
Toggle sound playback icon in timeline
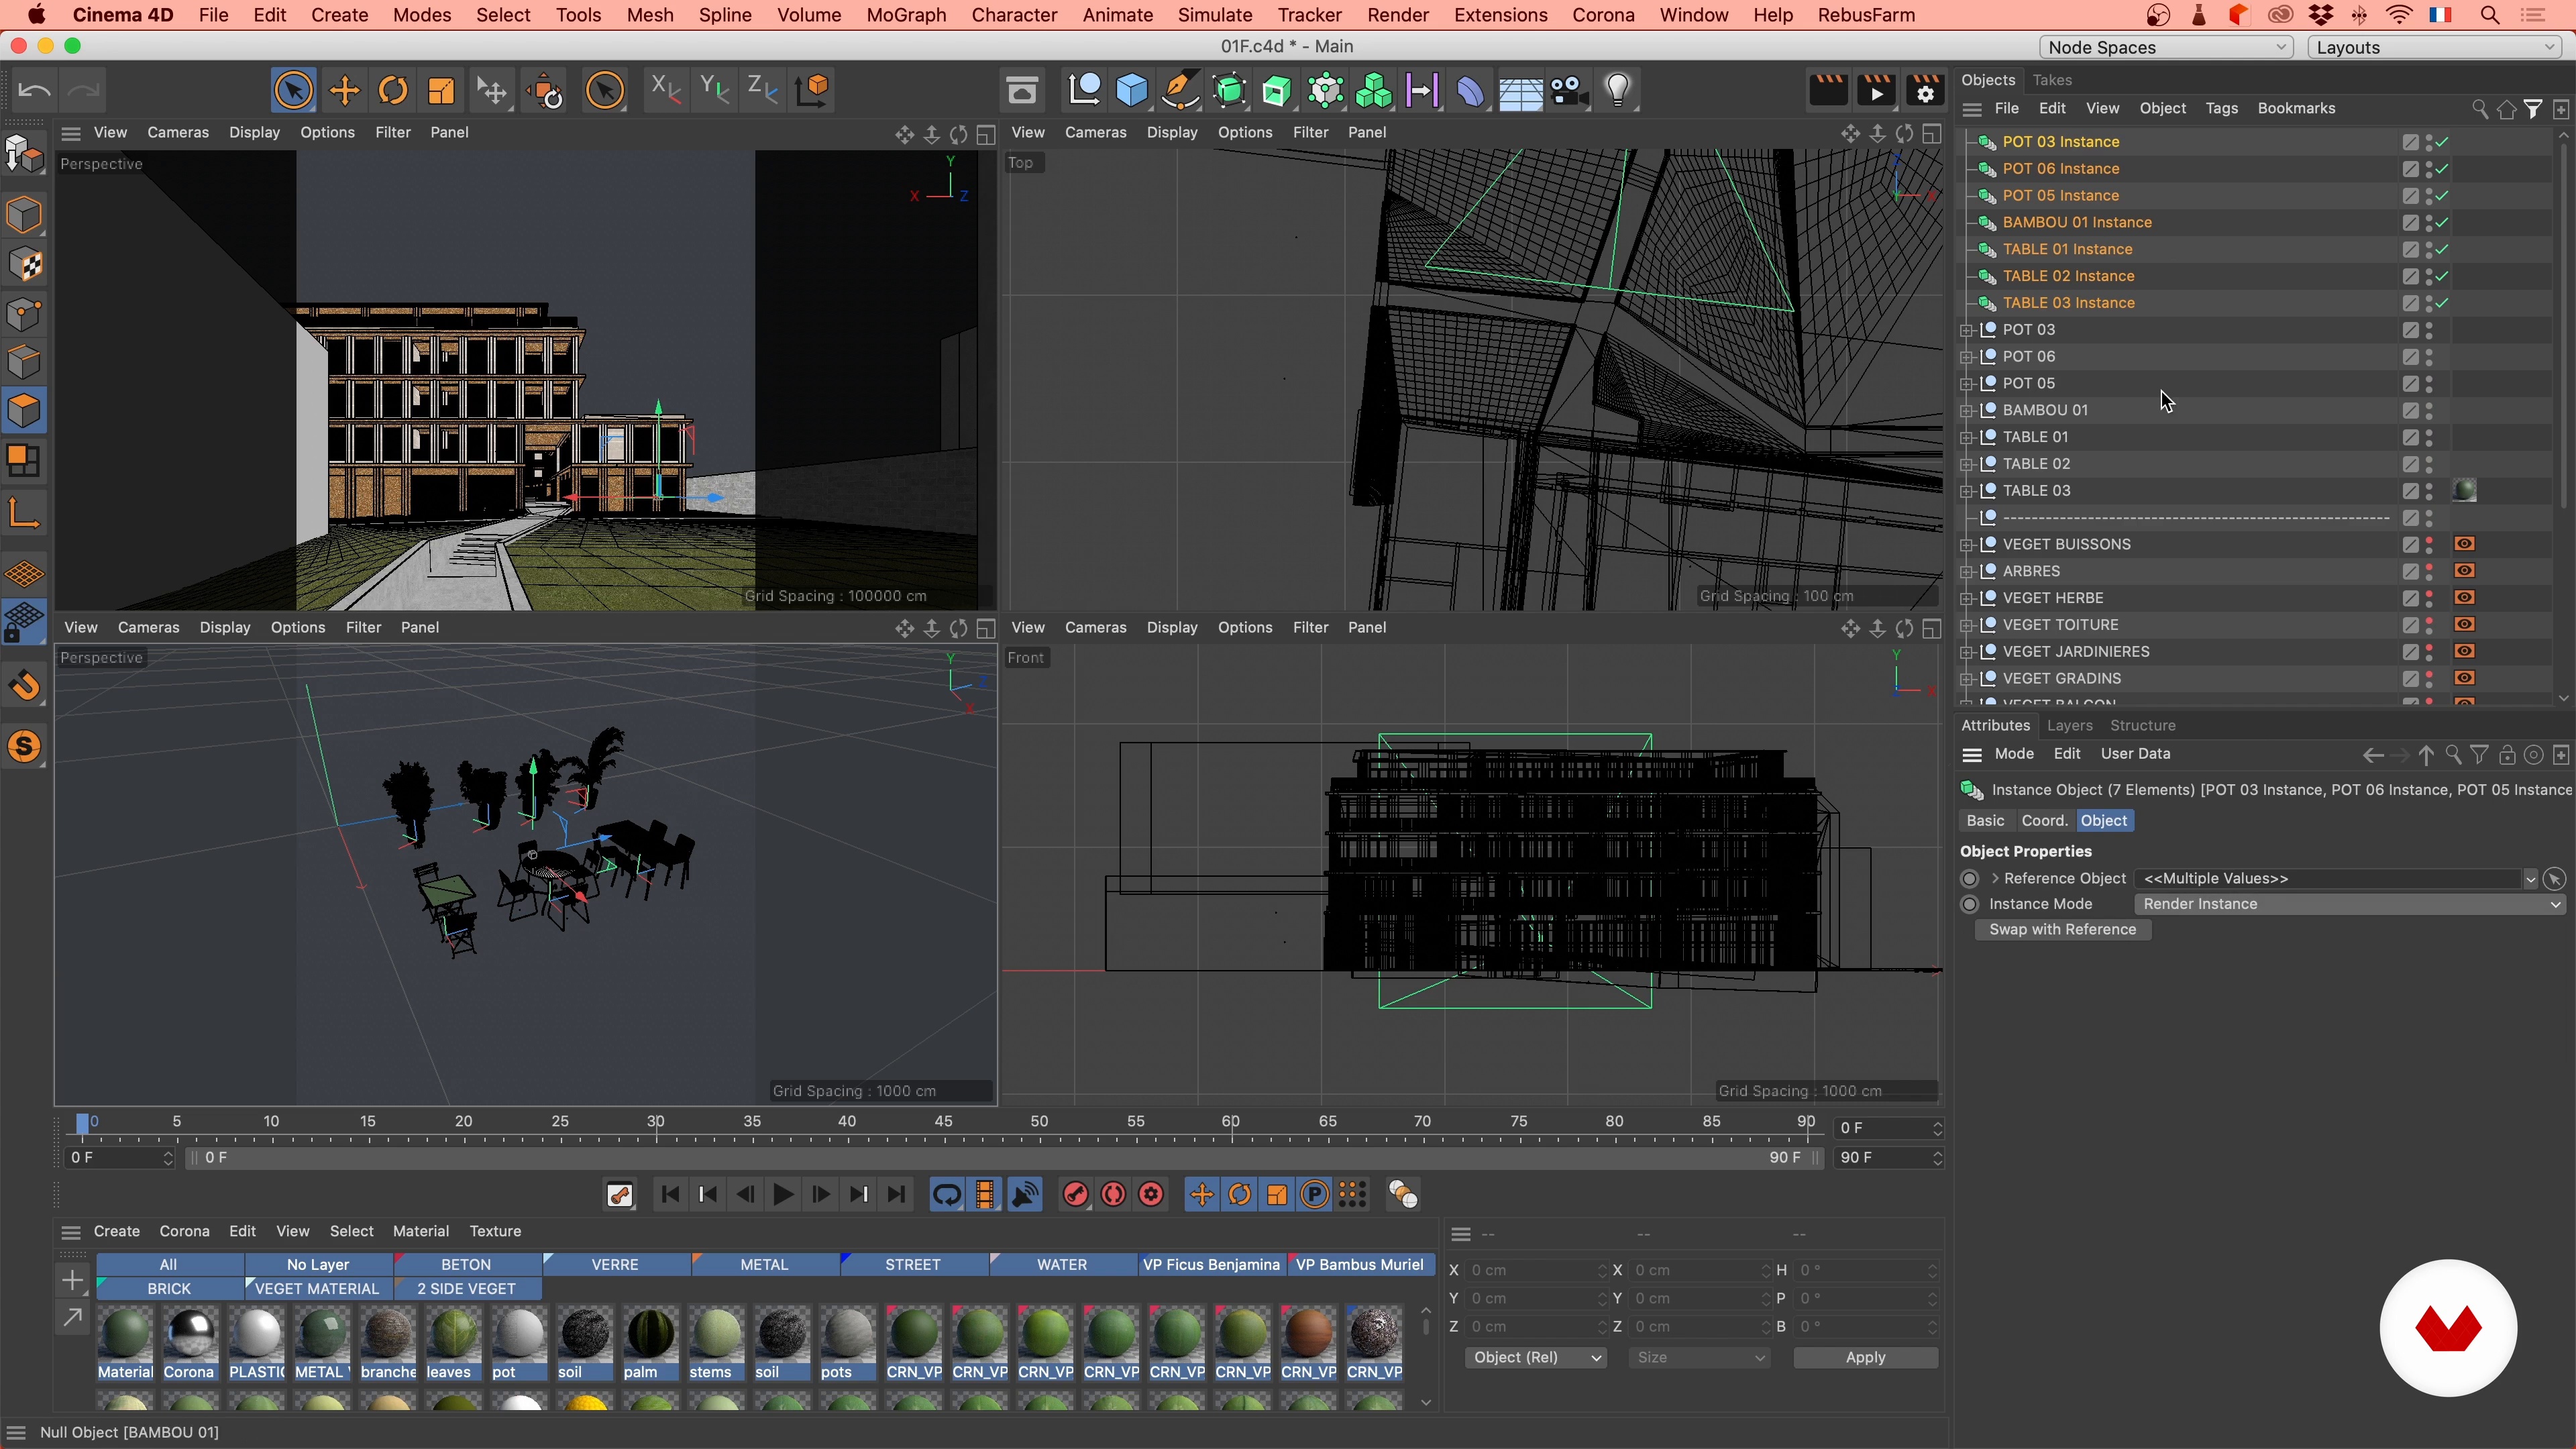click(x=1025, y=1194)
